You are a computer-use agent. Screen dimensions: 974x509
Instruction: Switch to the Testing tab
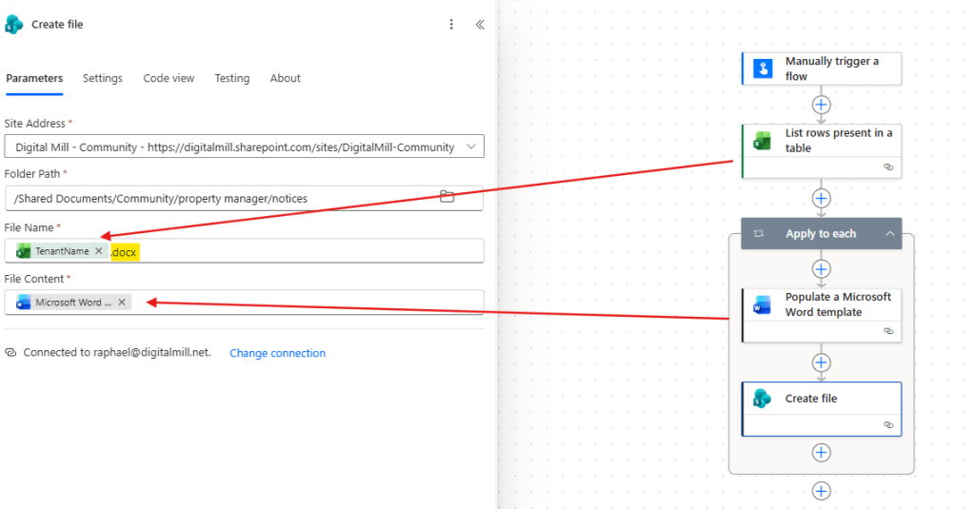point(231,78)
